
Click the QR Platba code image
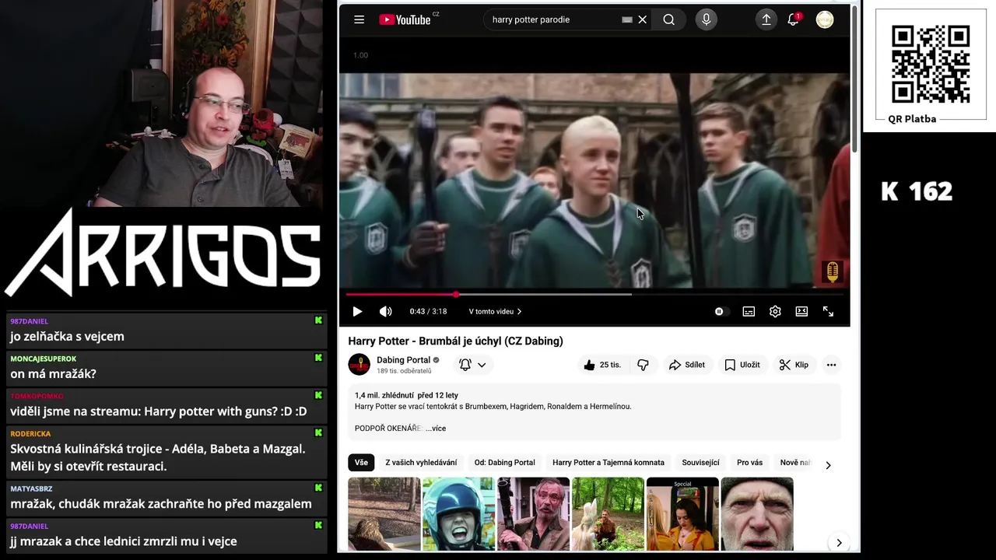click(x=931, y=64)
